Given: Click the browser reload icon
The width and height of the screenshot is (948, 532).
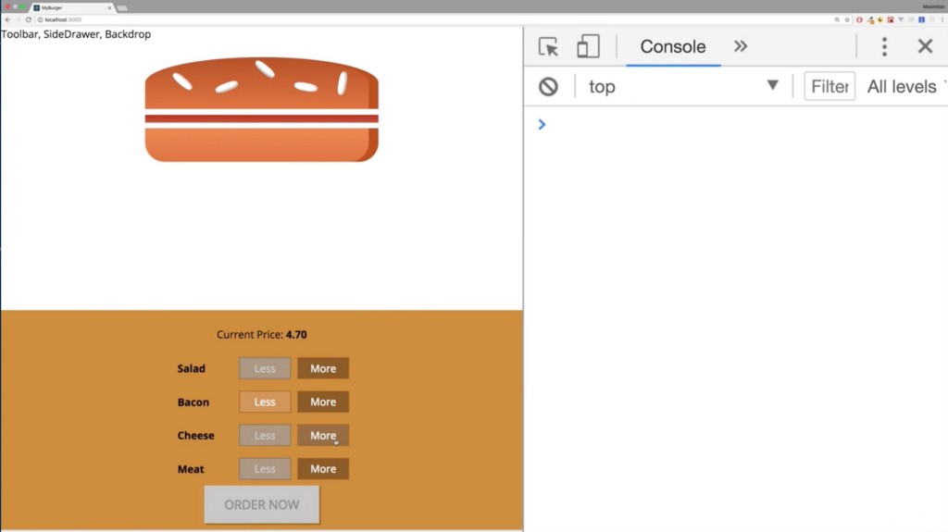Looking at the screenshot, I should (29, 19).
